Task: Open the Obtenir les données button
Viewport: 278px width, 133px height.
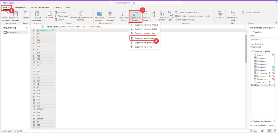Action: [7, 16]
